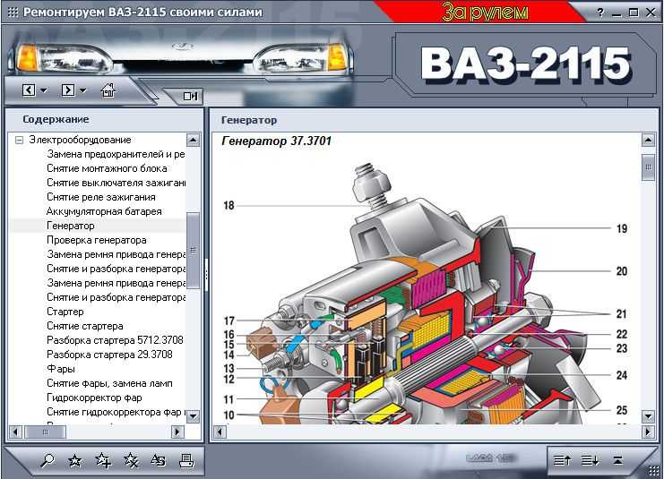The width and height of the screenshot is (664, 479).
Task: Open Снятие монтажного блока topic
Action: click(x=107, y=168)
